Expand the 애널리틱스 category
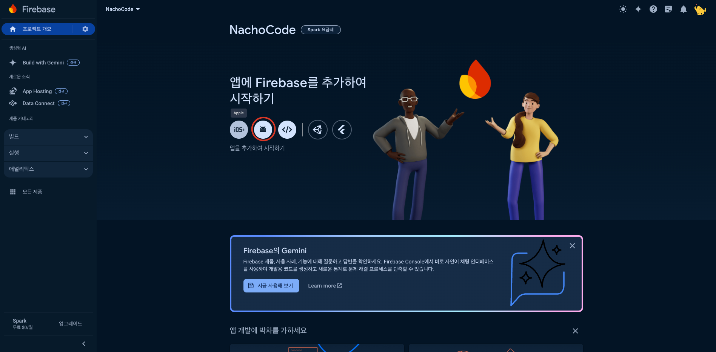This screenshot has width=716, height=352. click(48, 169)
